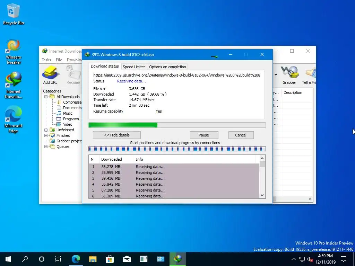Click the Hide details button
355x266 pixels.
(x=117, y=135)
